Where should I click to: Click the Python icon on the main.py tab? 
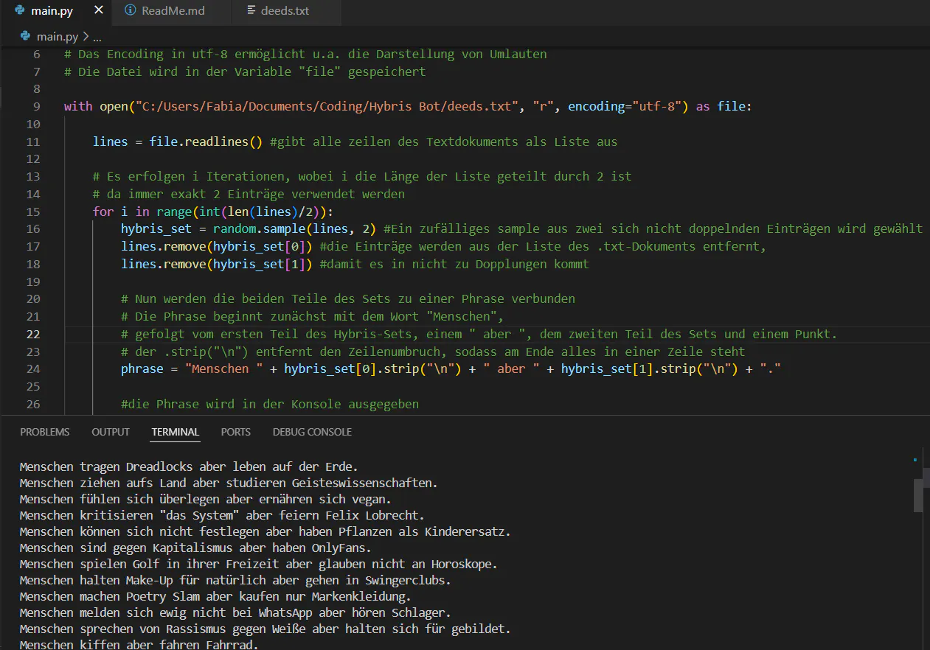coord(20,10)
